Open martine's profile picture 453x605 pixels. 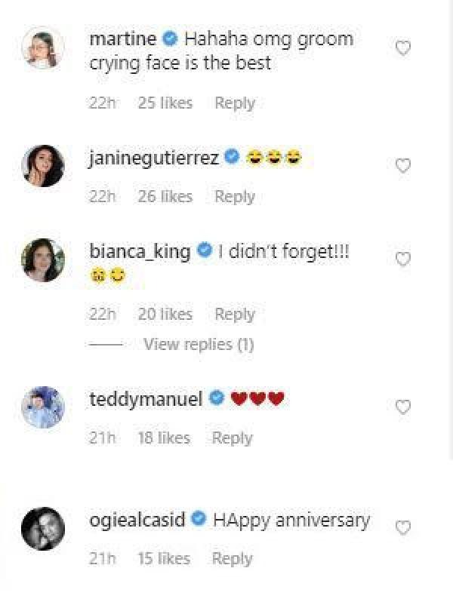(x=43, y=49)
